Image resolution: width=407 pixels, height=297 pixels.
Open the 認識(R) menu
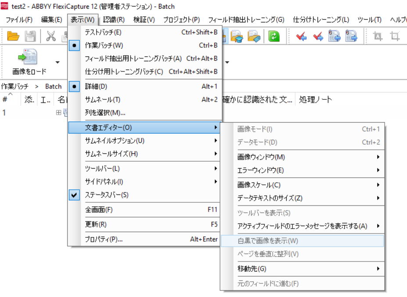tap(114, 20)
